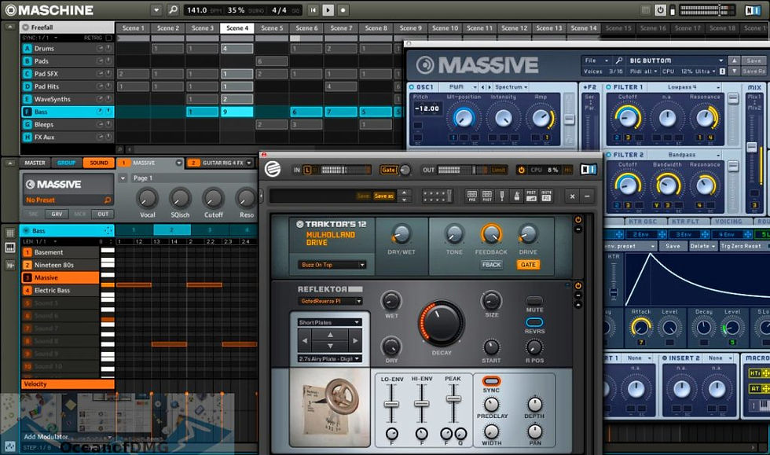The width and height of the screenshot is (770, 455).
Task: Open the Massive plug-in slot 1 dropdown
Action: click(x=179, y=163)
